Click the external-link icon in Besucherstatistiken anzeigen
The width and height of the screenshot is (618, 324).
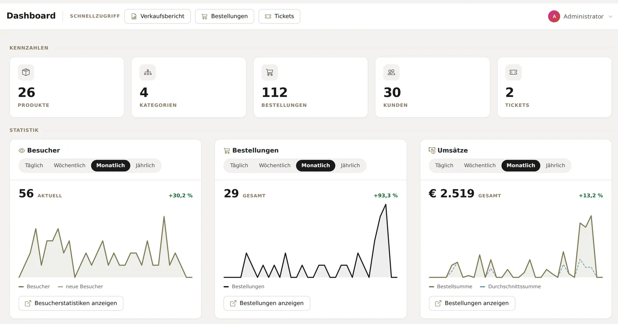click(x=28, y=303)
